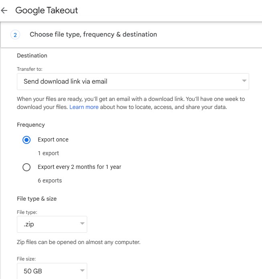Select the Export once radio button
262x279 pixels.
[27, 140]
